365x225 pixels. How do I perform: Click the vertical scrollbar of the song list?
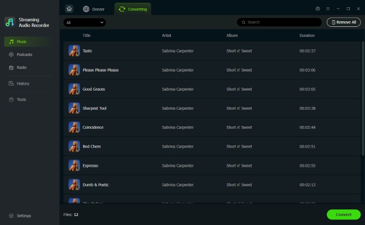click(x=363, y=99)
